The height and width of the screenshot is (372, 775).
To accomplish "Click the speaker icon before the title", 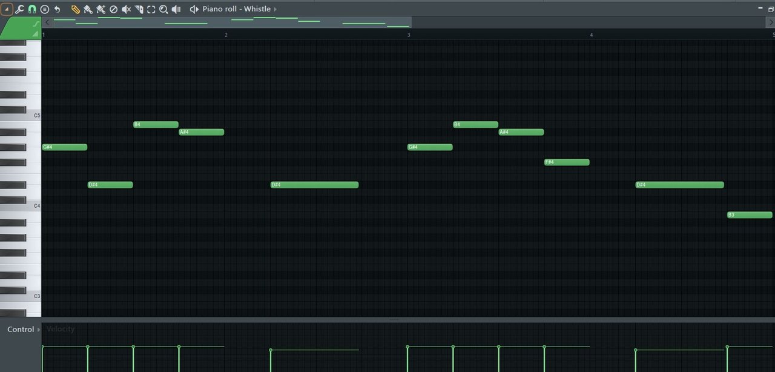I will (194, 9).
